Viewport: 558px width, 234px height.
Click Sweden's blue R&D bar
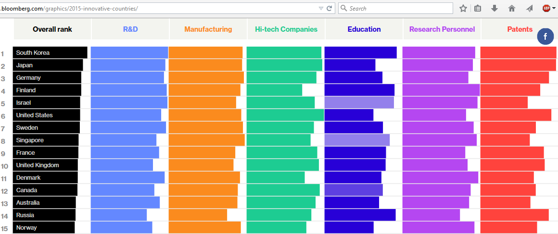(x=128, y=128)
